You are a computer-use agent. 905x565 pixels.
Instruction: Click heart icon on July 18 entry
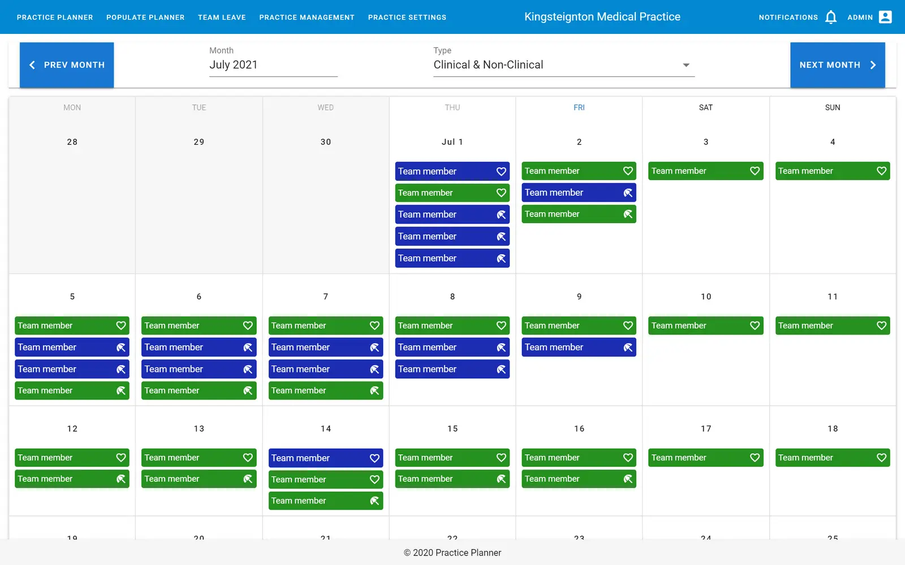[881, 458]
